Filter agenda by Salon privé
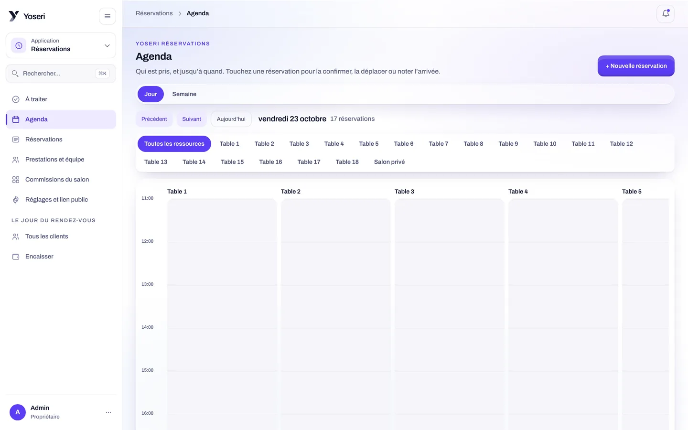The image size is (688, 430). pyautogui.click(x=389, y=162)
